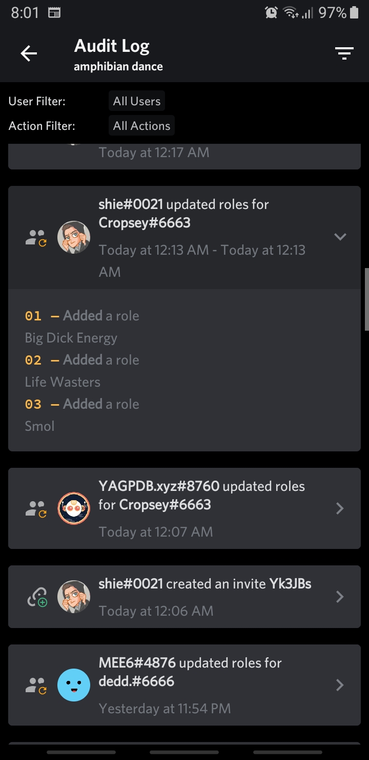Open the All Users filter dropdown
369x760 pixels.
point(137,101)
